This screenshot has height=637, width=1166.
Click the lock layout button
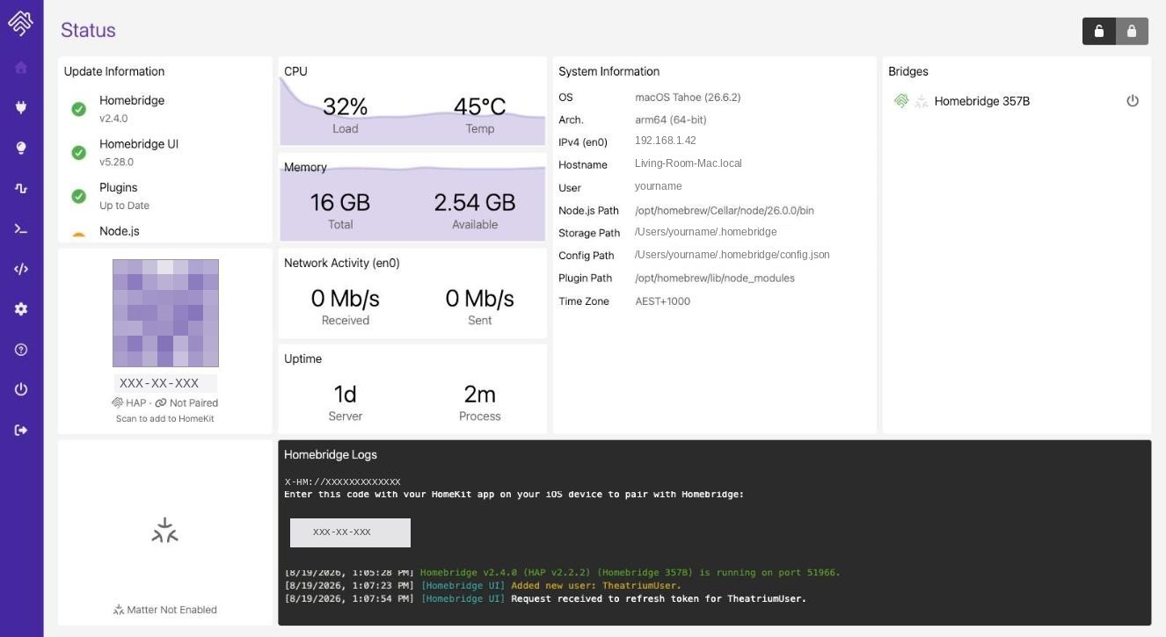[1132, 31]
